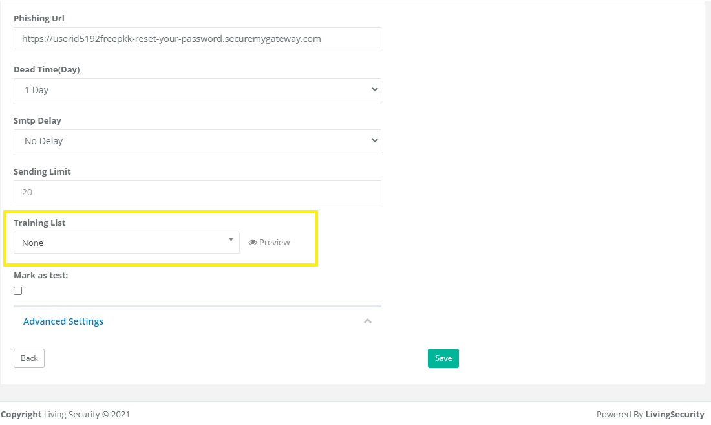Click the Sending Limit label
This screenshot has height=425, width=711.
pos(42,171)
